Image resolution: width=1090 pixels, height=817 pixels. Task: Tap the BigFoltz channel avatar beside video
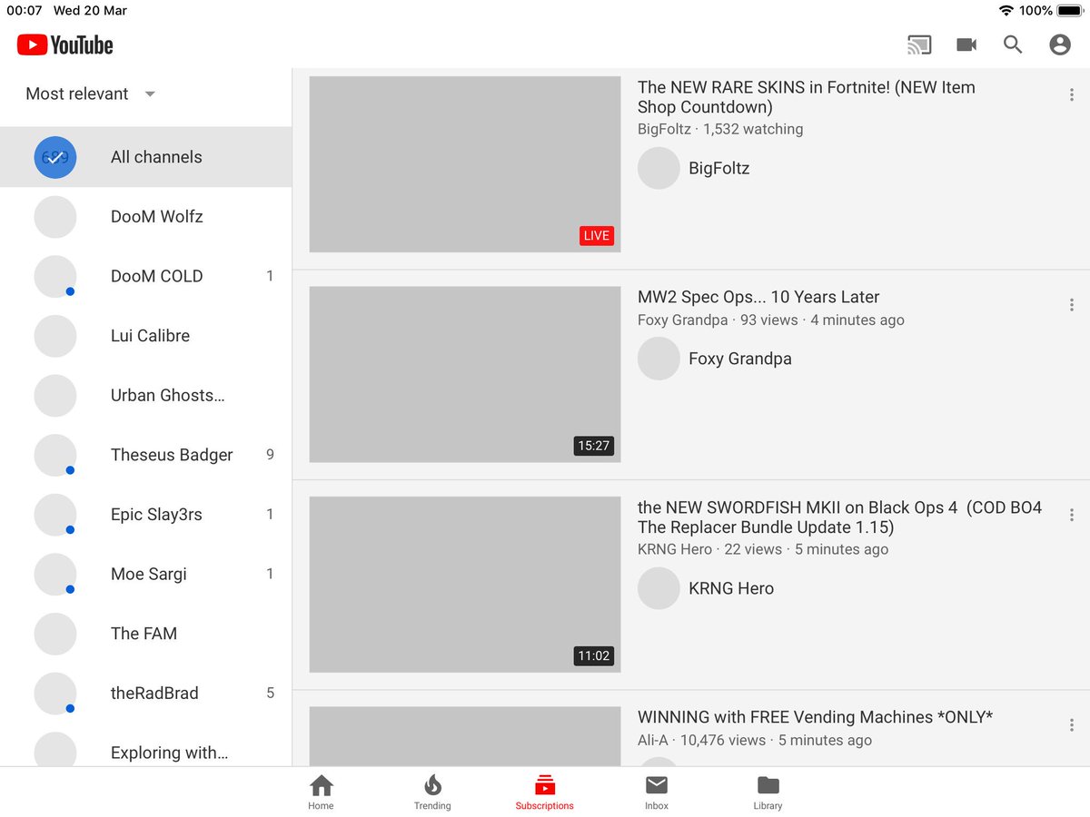(x=659, y=168)
